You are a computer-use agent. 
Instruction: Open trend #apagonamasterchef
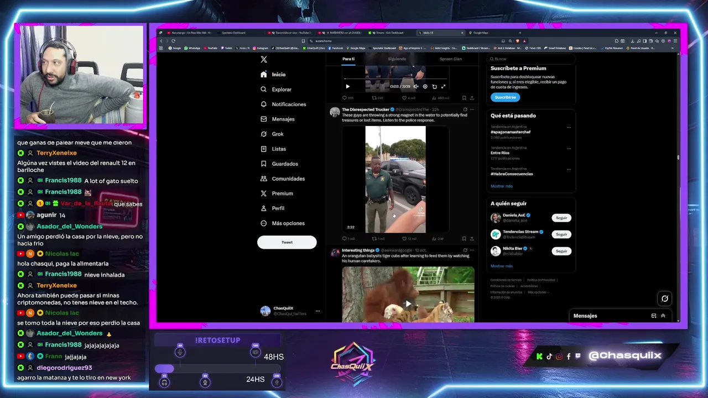tap(511, 132)
